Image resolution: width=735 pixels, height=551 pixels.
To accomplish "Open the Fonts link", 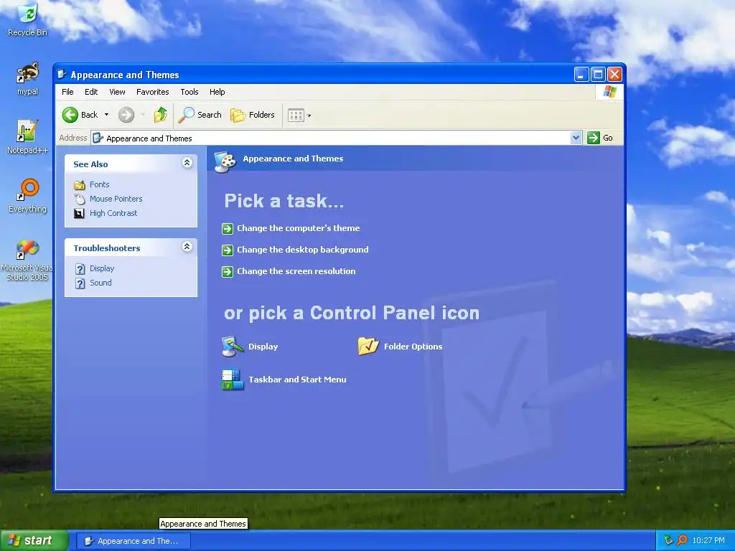I will pyautogui.click(x=99, y=184).
